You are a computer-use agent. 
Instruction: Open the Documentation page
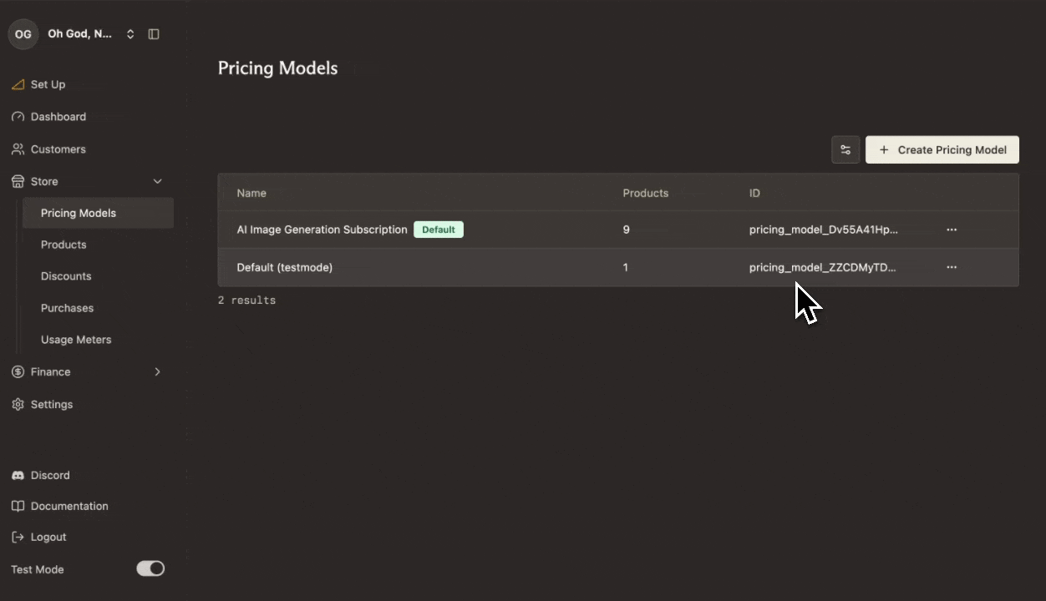point(69,506)
